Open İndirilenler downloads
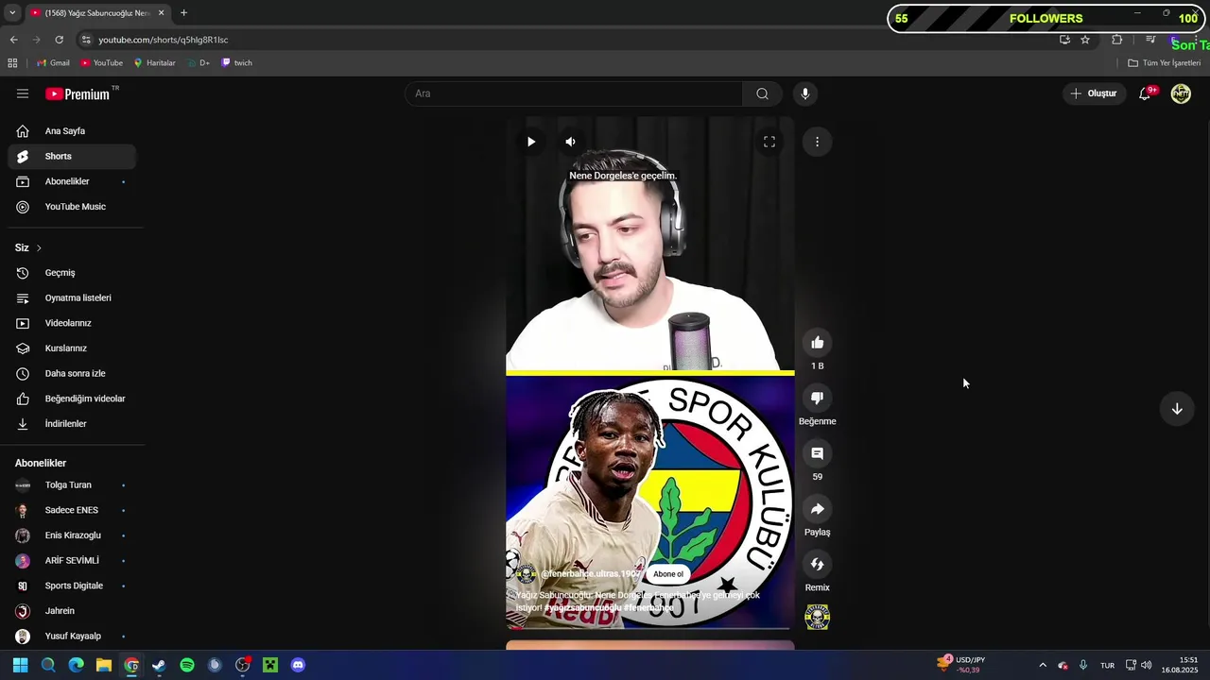The width and height of the screenshot is (1210, 680). pos(72,424)
